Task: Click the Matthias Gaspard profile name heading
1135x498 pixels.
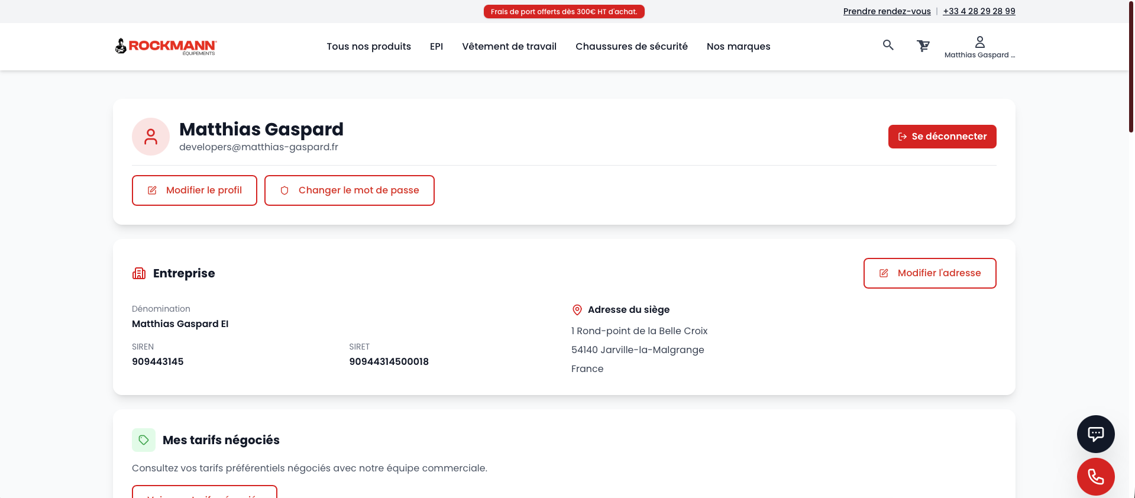Action: coord(261,129)
